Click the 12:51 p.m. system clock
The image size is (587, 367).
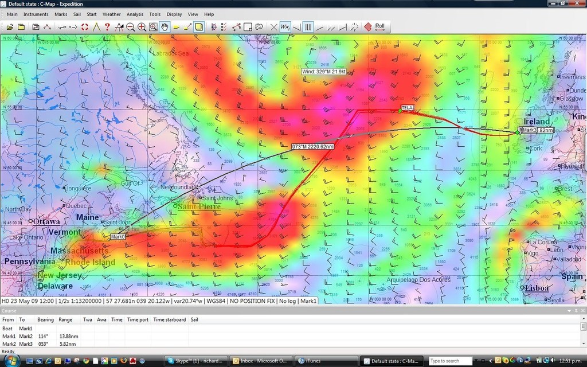(x=572, y=361)
